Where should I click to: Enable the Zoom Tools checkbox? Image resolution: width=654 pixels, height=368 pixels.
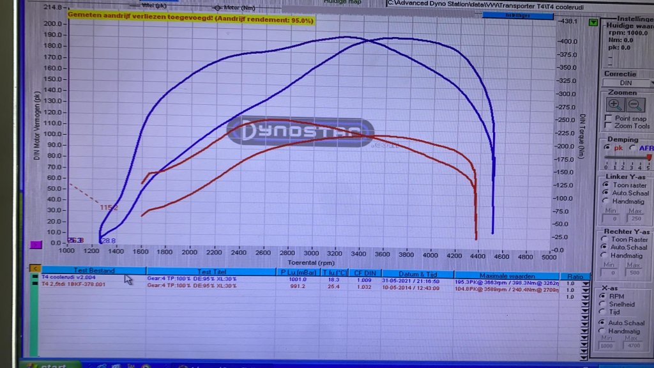tap(608, 126)
